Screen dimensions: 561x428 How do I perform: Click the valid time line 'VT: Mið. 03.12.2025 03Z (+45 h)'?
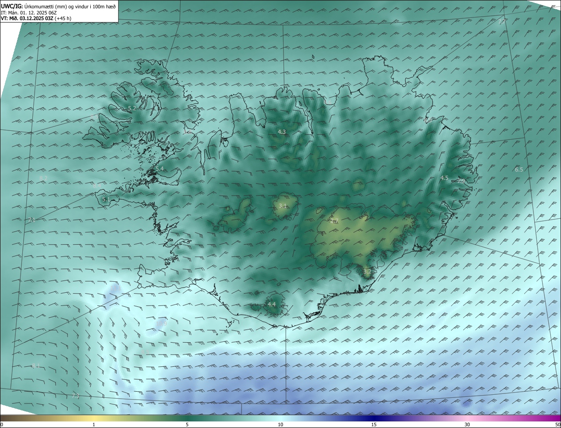pos(36,18)
